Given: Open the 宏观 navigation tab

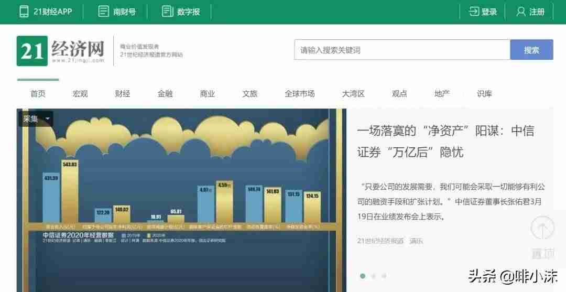Looking at the screenshot, I should pyautogui.click(x=80, y=94).
